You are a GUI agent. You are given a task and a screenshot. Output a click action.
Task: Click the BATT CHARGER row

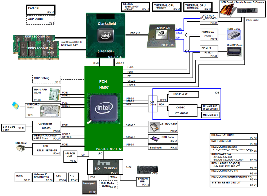point(234,143)
